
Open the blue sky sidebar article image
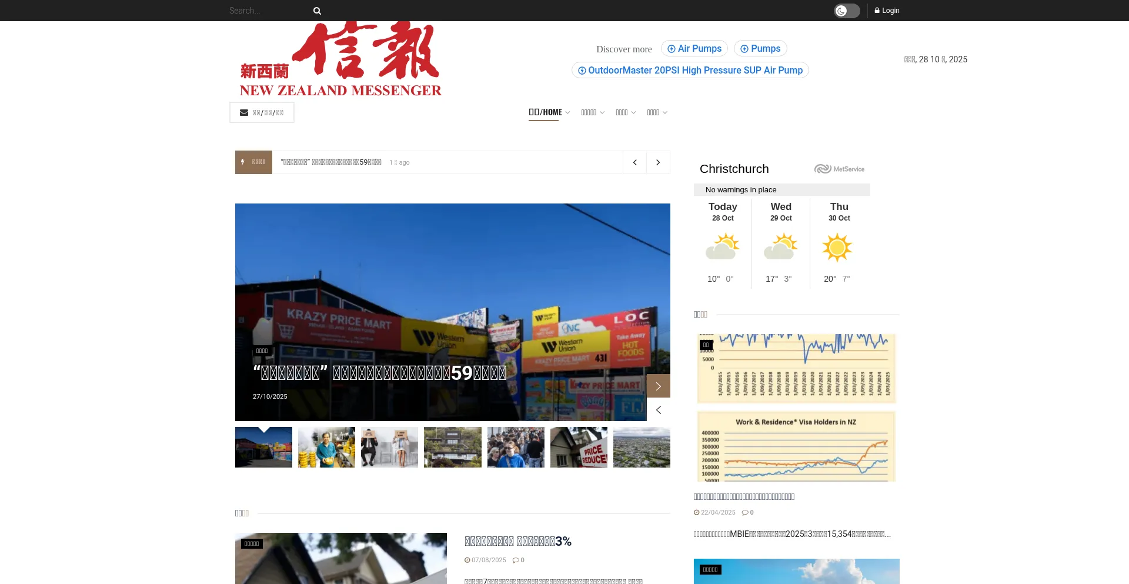pyautogui.click(x=797, y=572)
